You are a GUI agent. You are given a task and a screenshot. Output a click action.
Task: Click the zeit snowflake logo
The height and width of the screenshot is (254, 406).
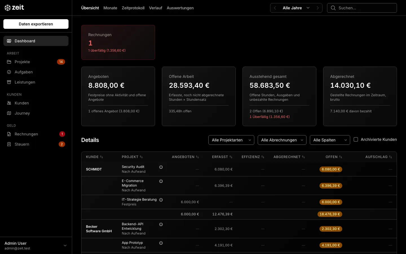8,8
